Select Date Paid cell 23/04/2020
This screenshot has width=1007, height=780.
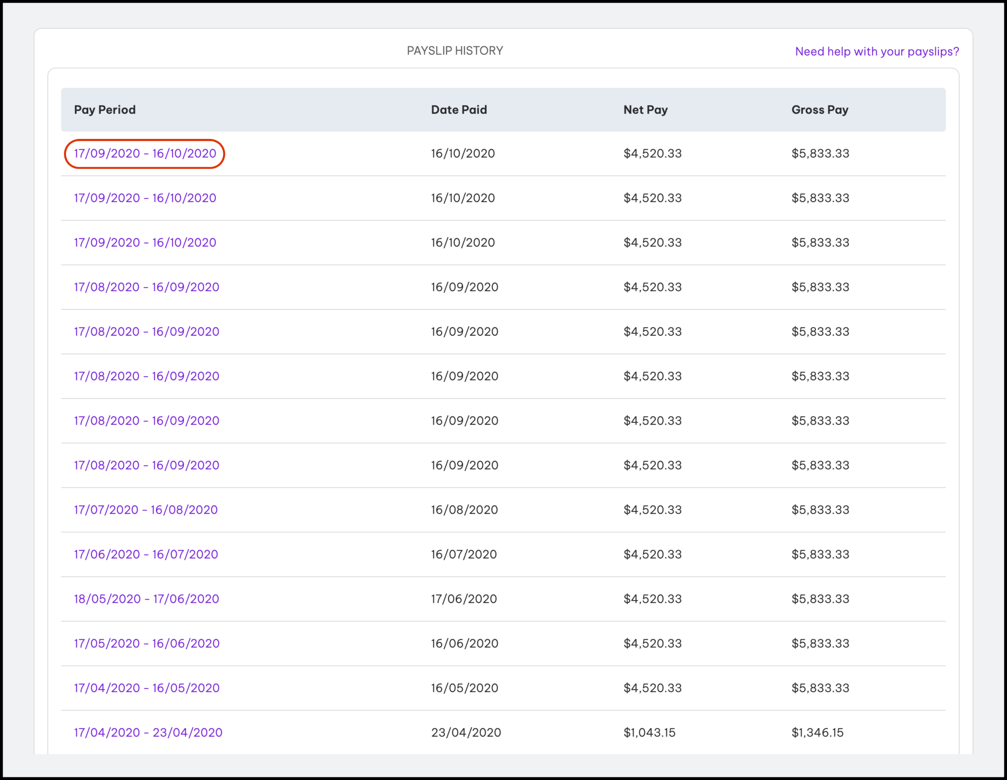(466, 733)
